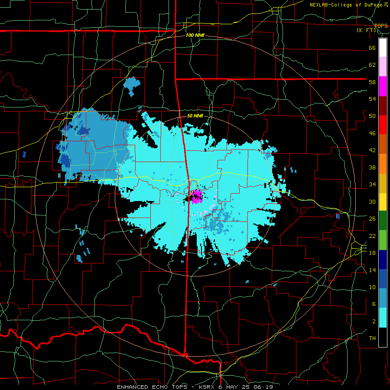Click the legend value 10
Screen dimensions: 390x390
[372, 287]
